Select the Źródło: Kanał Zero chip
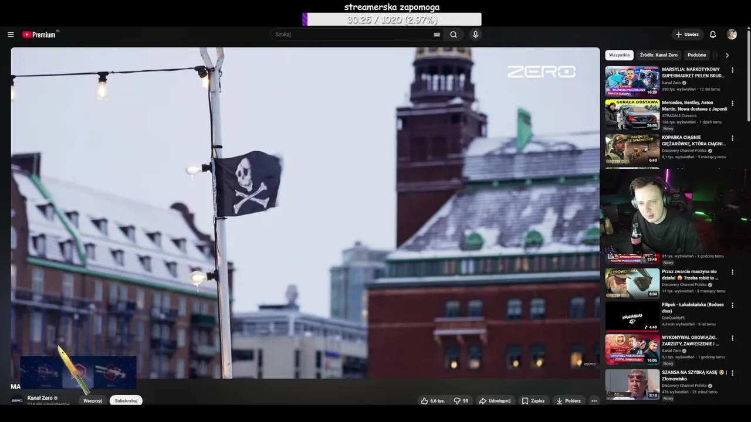The image size is (751, 422). coord(658,55)
